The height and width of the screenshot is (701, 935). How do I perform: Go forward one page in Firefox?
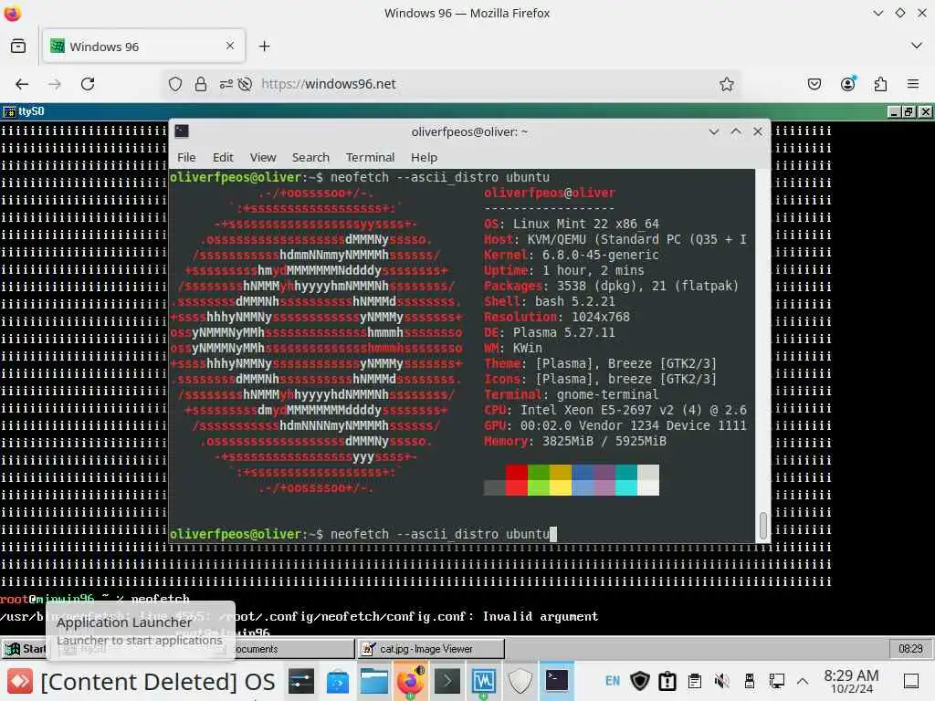click(x=55, y=84)
